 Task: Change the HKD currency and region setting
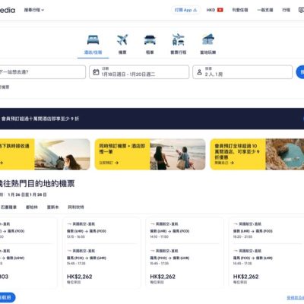click(x=214, y=10)
